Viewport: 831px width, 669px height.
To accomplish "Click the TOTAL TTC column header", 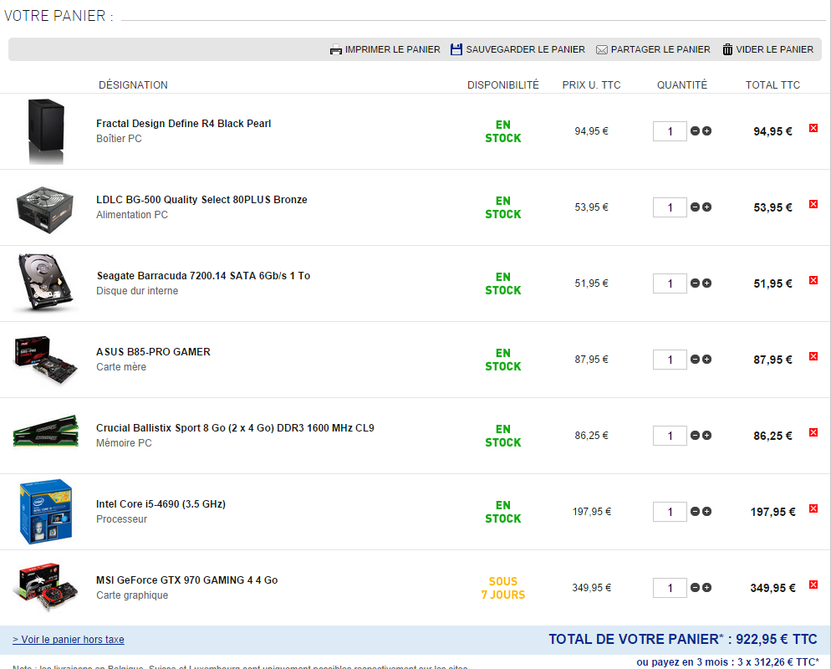I will [x=772, y=84].
